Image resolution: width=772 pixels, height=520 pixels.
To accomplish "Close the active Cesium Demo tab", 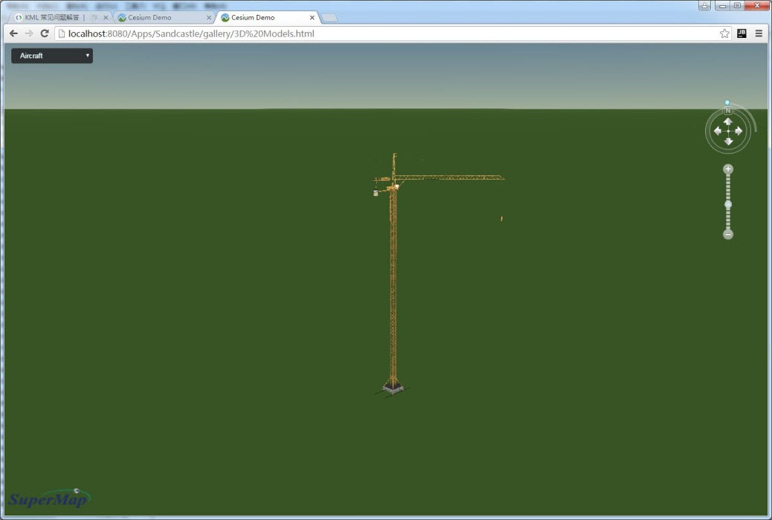I will [x=311, y=17].
